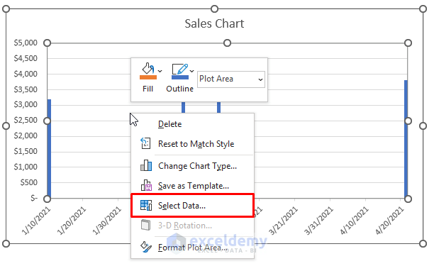Choose Delete from the context menu
Image resolution: width=434 pixels, height=266 pixels.
point(192,124)
